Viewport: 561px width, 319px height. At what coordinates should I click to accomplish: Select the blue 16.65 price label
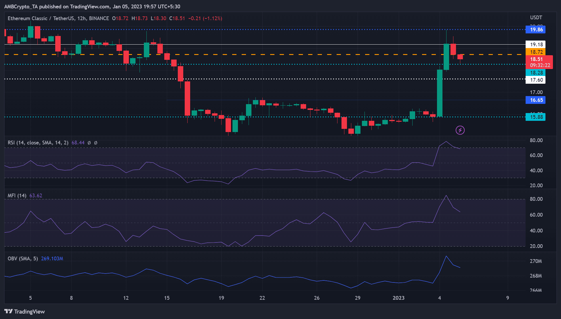535,100
